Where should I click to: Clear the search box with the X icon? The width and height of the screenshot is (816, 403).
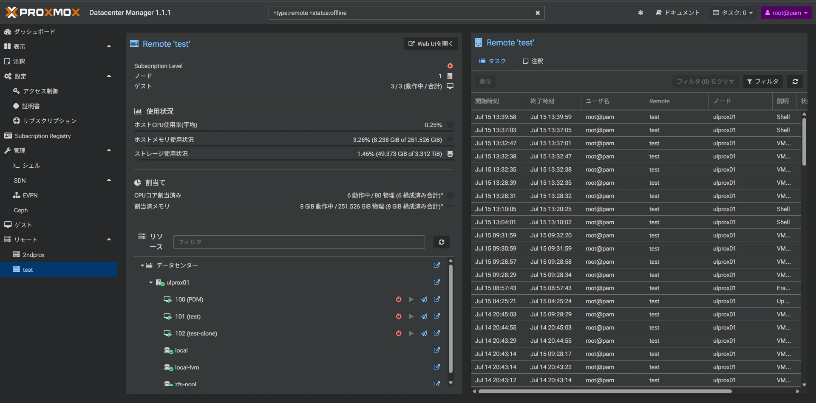coord(538,13)
